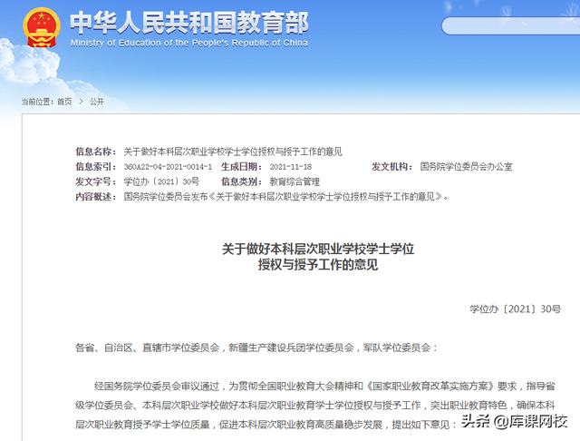Screen dimensions: 580x441
Task: Click the breadcrumb chevron between 首页 and 公开
Action: [x=81, y=102]
